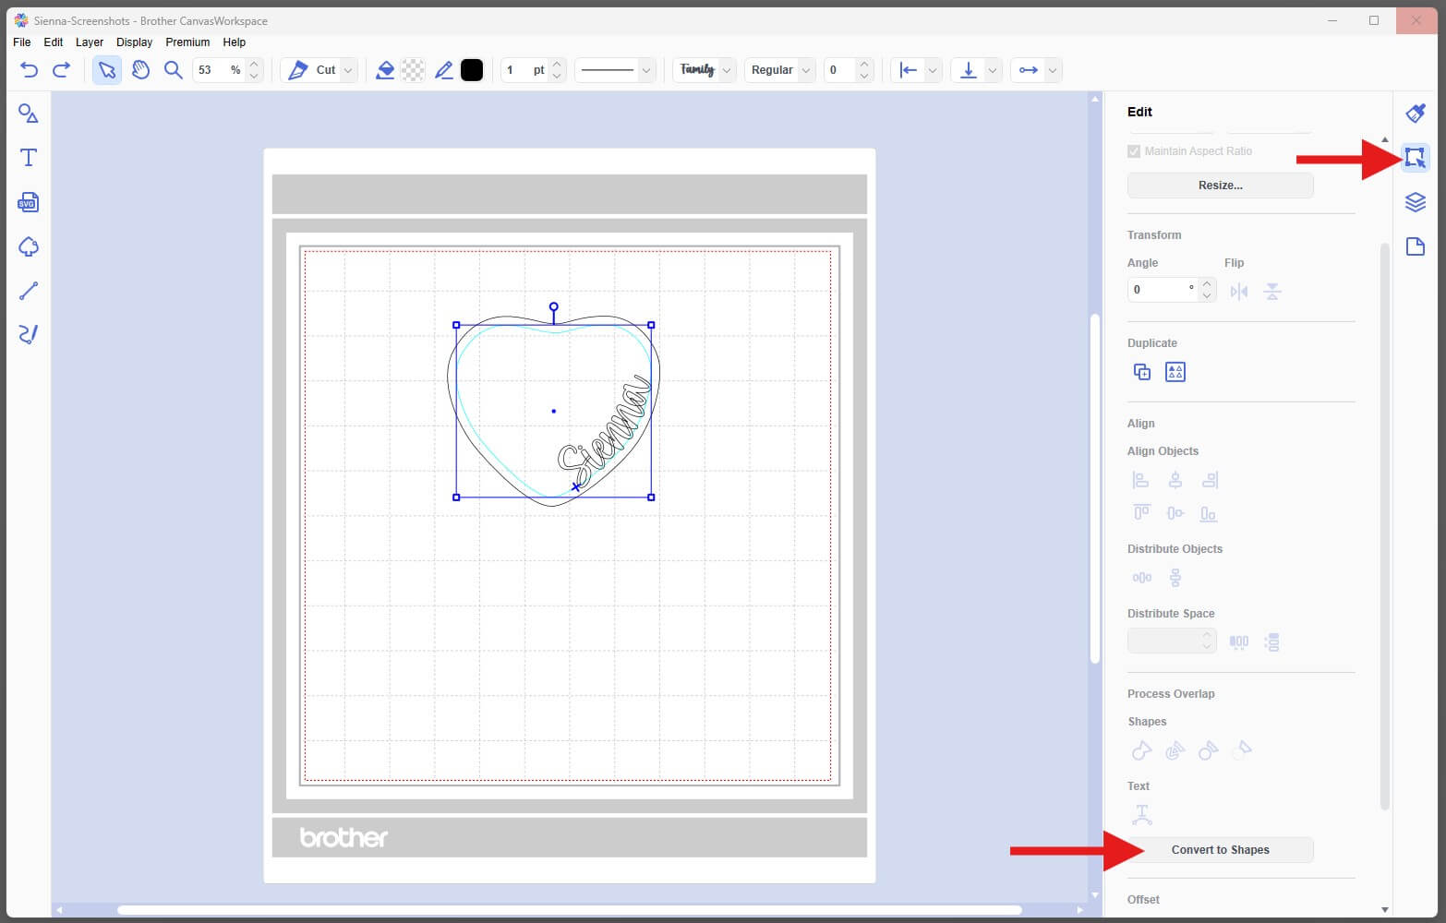This screenshot has width=1446, height=923.
Task: Toggle Maintain Aspect Ratio checkbox
Action: [x=1134, y=151]
